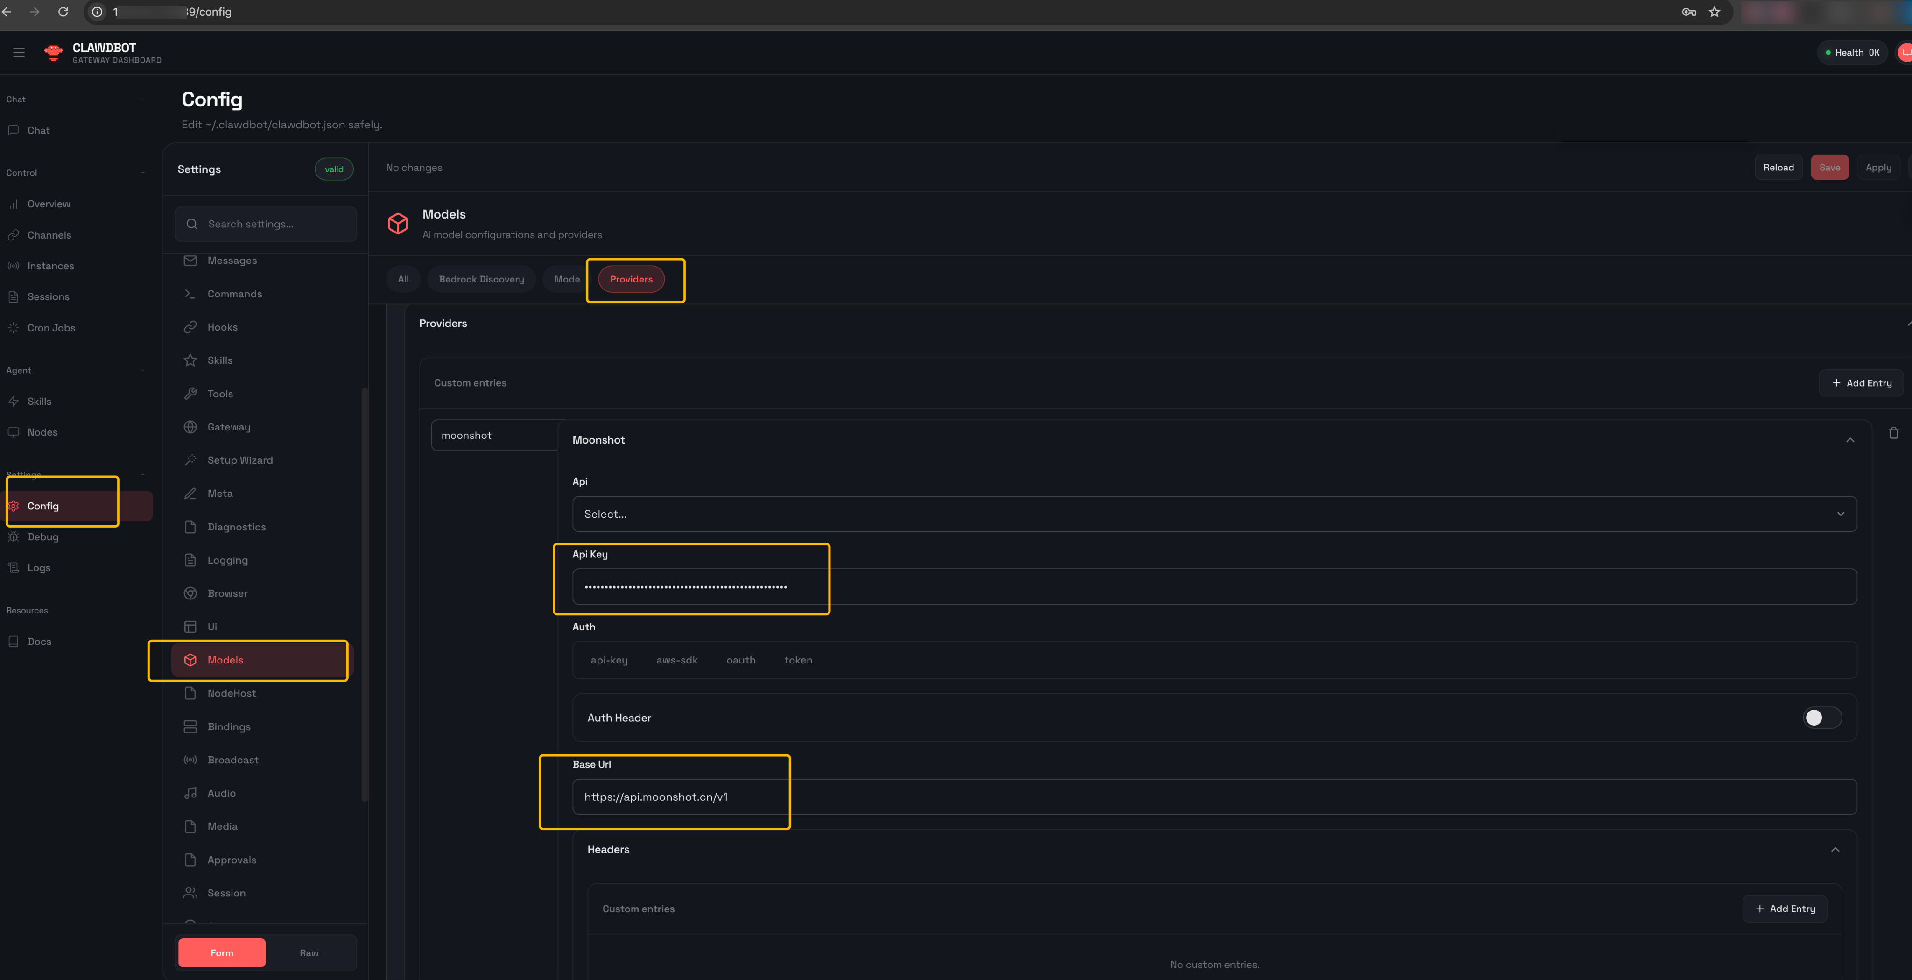Collapse the Moonshot provider section

click(x=1849, y=440)
